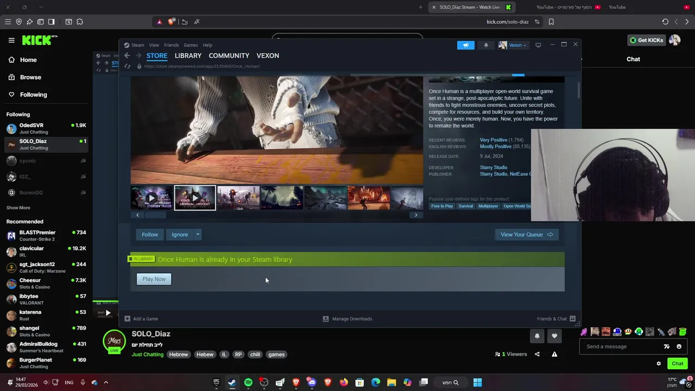Open Spotify from Windows taskbar
This screenshot has height=391, width=695.
pos(248,382)
